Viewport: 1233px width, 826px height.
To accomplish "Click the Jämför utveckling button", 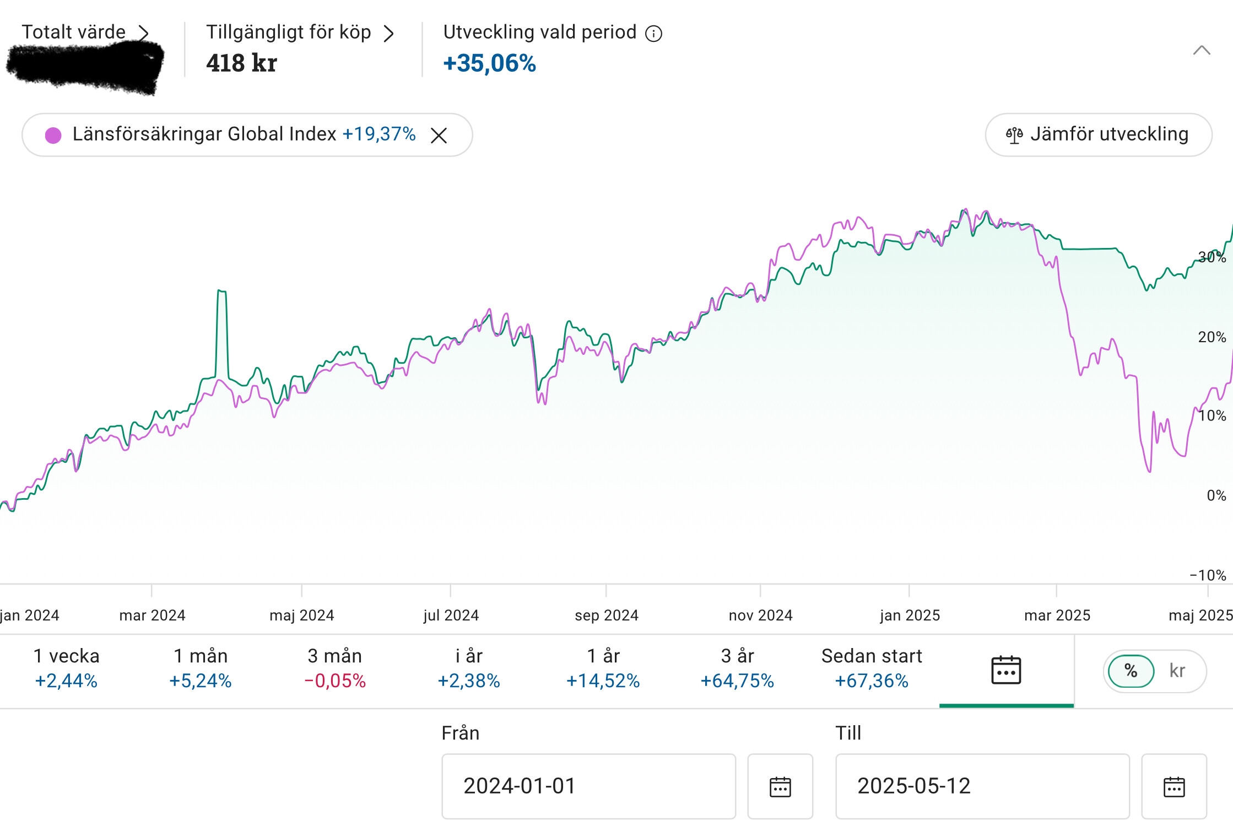I will click(x=1098, y=134).
